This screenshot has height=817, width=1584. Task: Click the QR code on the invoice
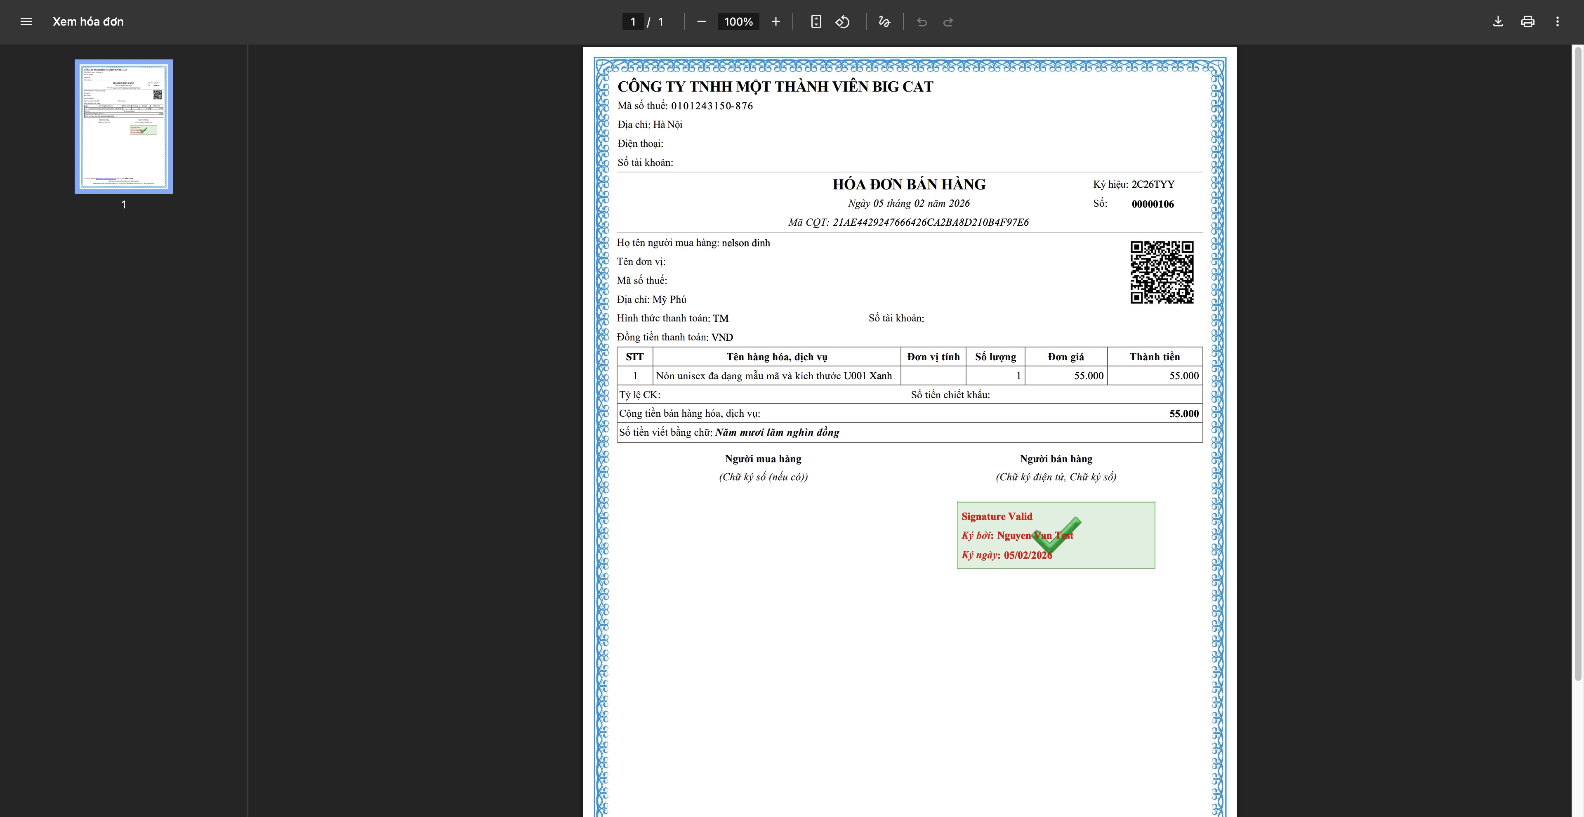click(x=1162, y=272)
